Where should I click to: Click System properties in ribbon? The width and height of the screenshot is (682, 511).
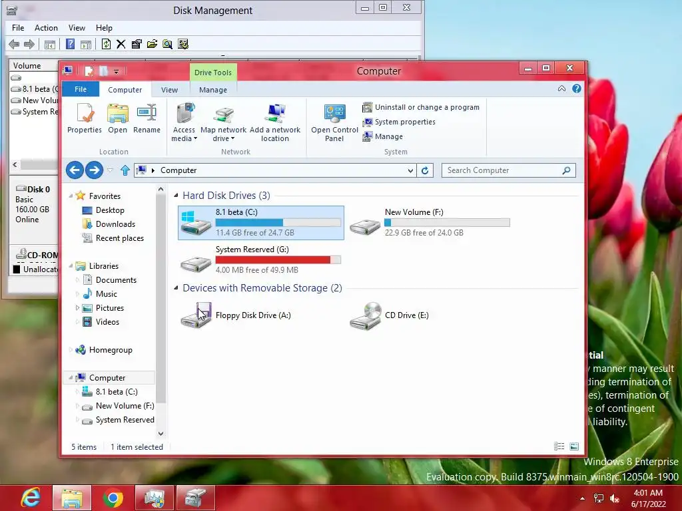click(x=399, y=122)
